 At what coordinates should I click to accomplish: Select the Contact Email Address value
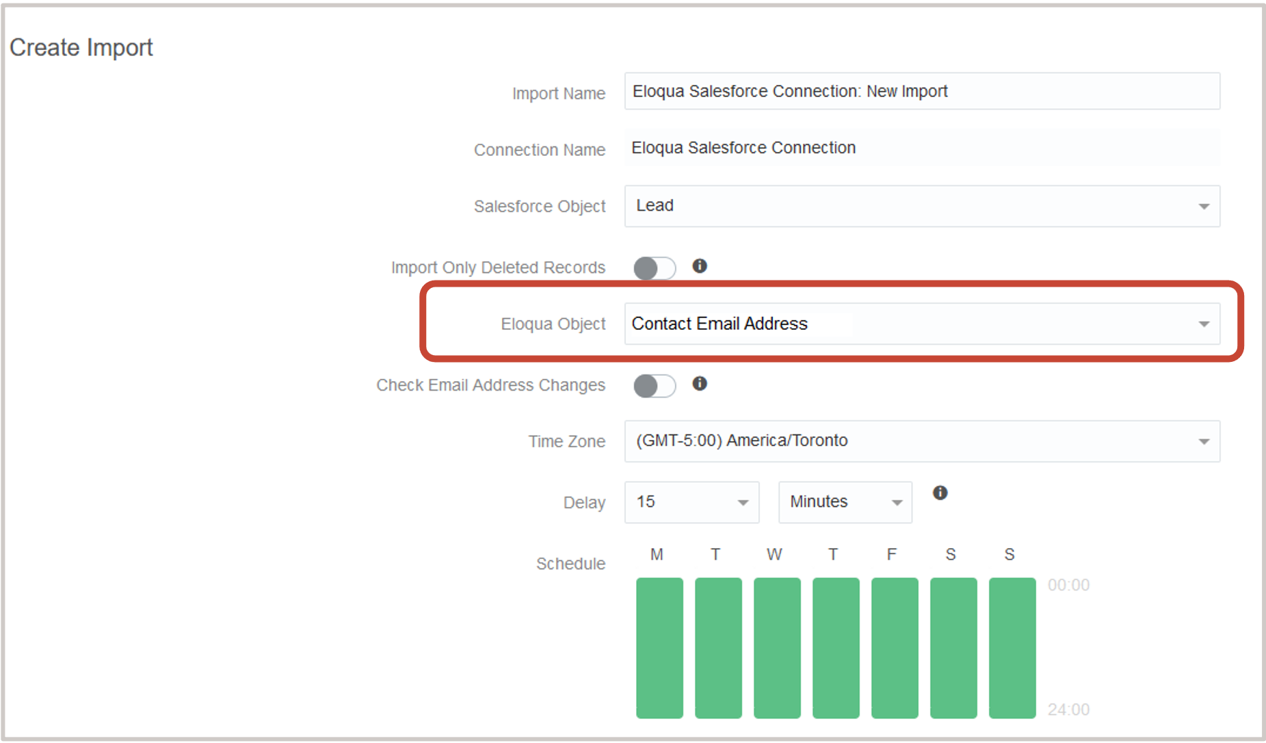point(720,324)
